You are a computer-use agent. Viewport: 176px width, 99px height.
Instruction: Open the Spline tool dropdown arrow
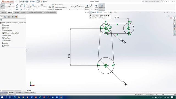click(26, 5)
